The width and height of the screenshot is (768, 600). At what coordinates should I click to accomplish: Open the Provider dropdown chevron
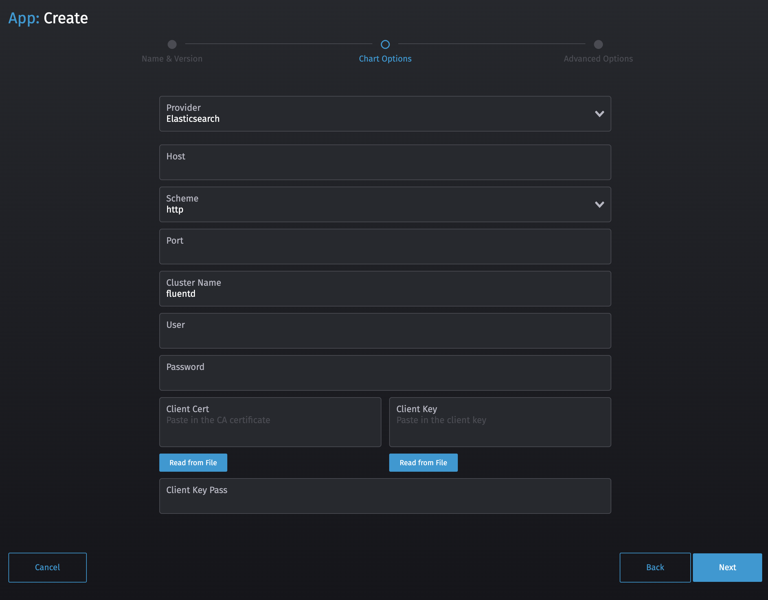pyautogui.click(x=600, y=114)
